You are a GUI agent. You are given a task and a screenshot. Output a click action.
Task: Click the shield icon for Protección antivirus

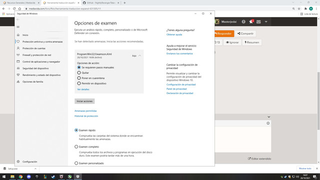pyautogui.click(x=18, y=41)
